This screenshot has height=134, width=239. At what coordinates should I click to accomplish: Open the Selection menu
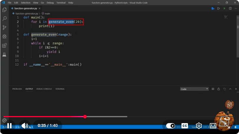26,3
